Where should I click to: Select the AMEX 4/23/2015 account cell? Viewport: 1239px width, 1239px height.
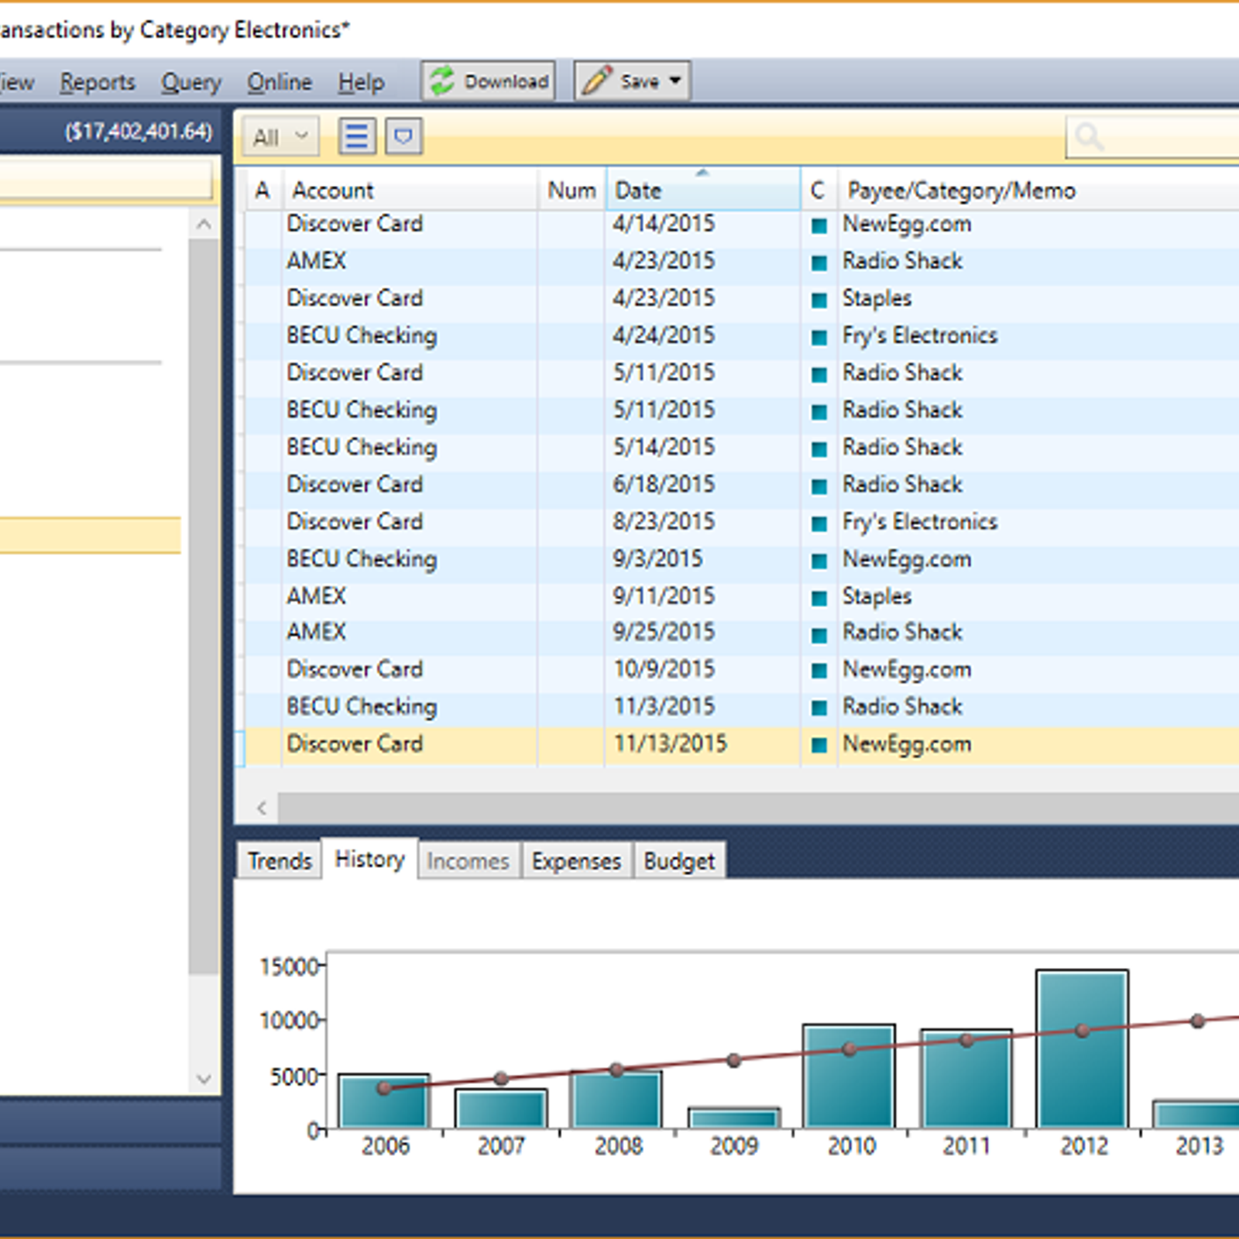pos(410,261)
